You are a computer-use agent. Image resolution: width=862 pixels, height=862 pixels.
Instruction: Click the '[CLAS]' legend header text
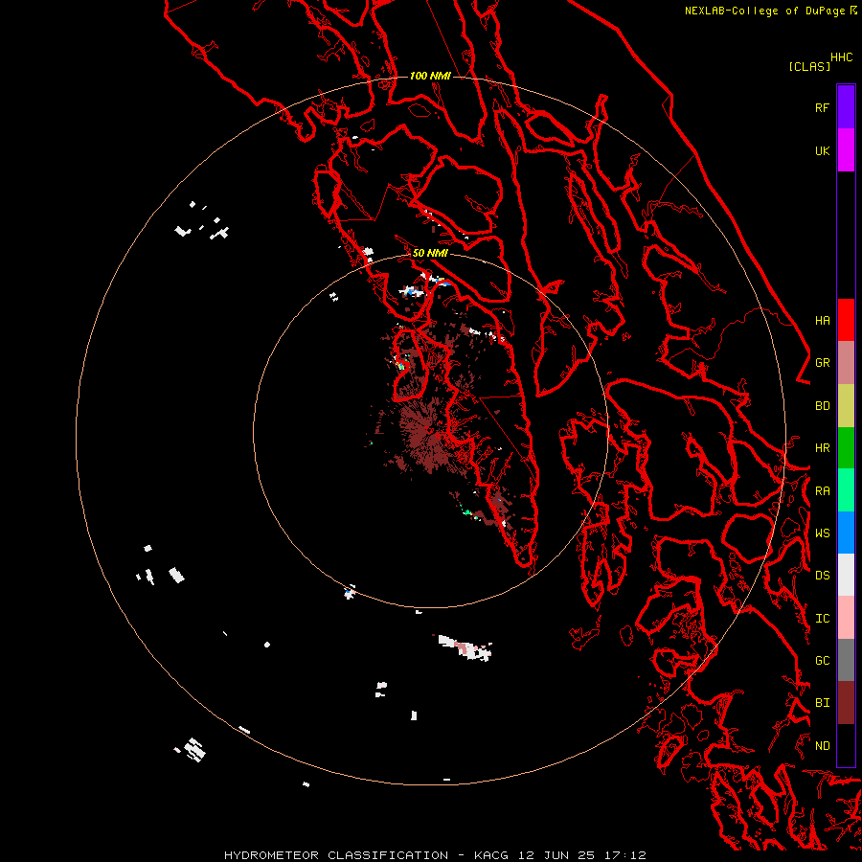coord(809,66)
